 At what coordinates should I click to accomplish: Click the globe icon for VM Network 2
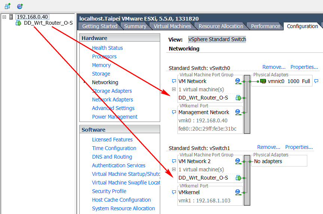[238, 161]
